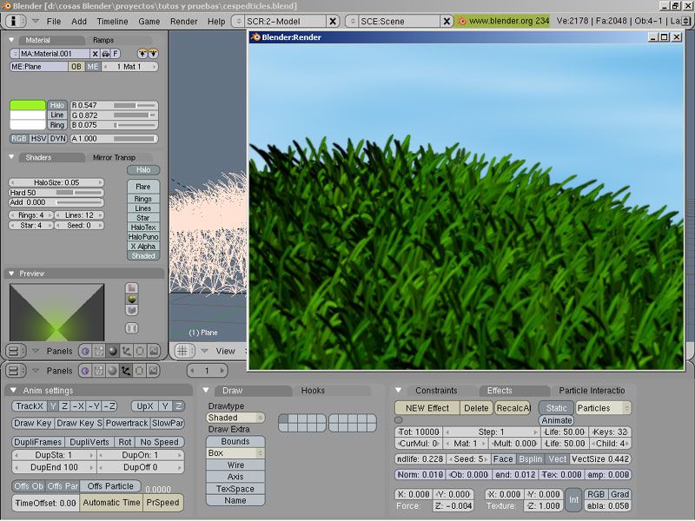Image resolution: width=695 pixels, height=521 pixels.
Task: Click the F fake user button for material
Action: point(116,54)
